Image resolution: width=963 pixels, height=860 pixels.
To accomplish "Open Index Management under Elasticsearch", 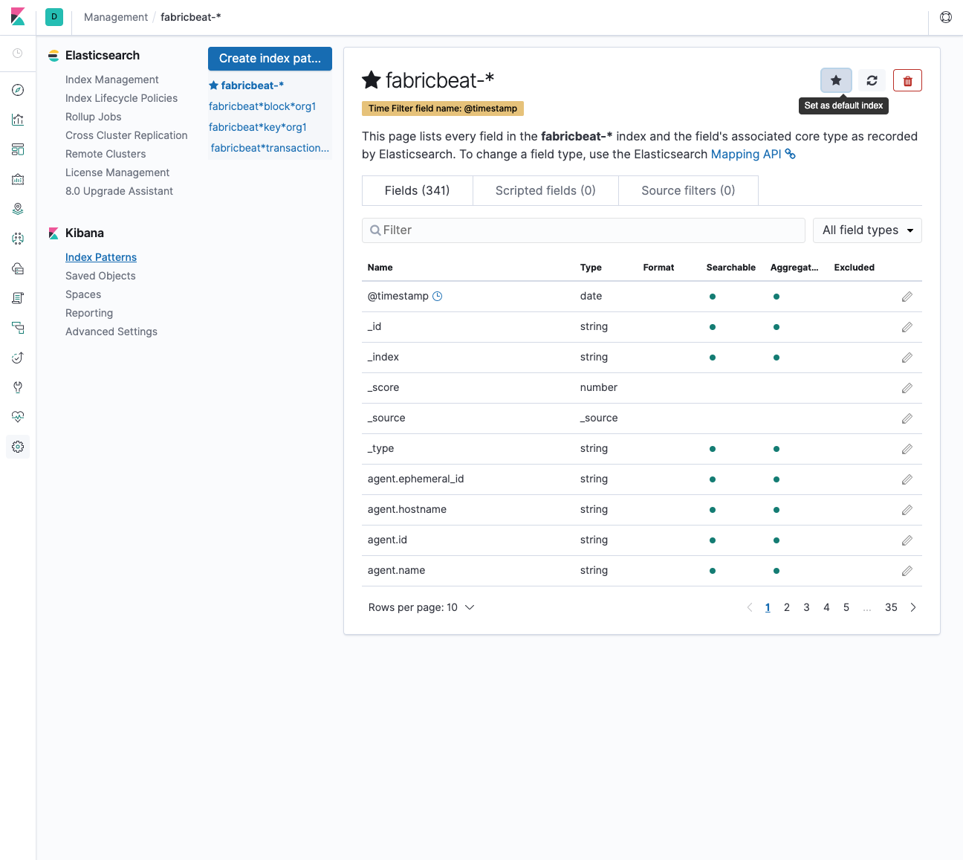I will click(112, 80).
